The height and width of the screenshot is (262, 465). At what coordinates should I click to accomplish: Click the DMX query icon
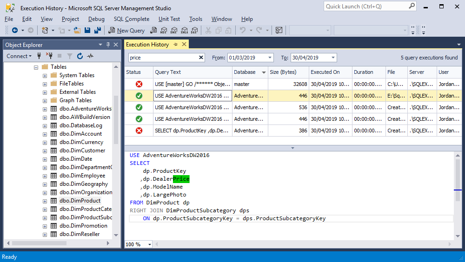(x=174, y=30)
